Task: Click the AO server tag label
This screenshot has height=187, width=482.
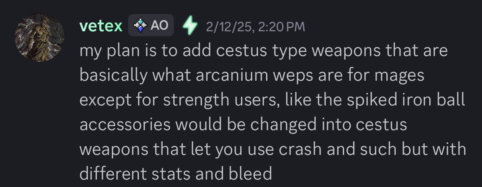Action: point(159,26)
